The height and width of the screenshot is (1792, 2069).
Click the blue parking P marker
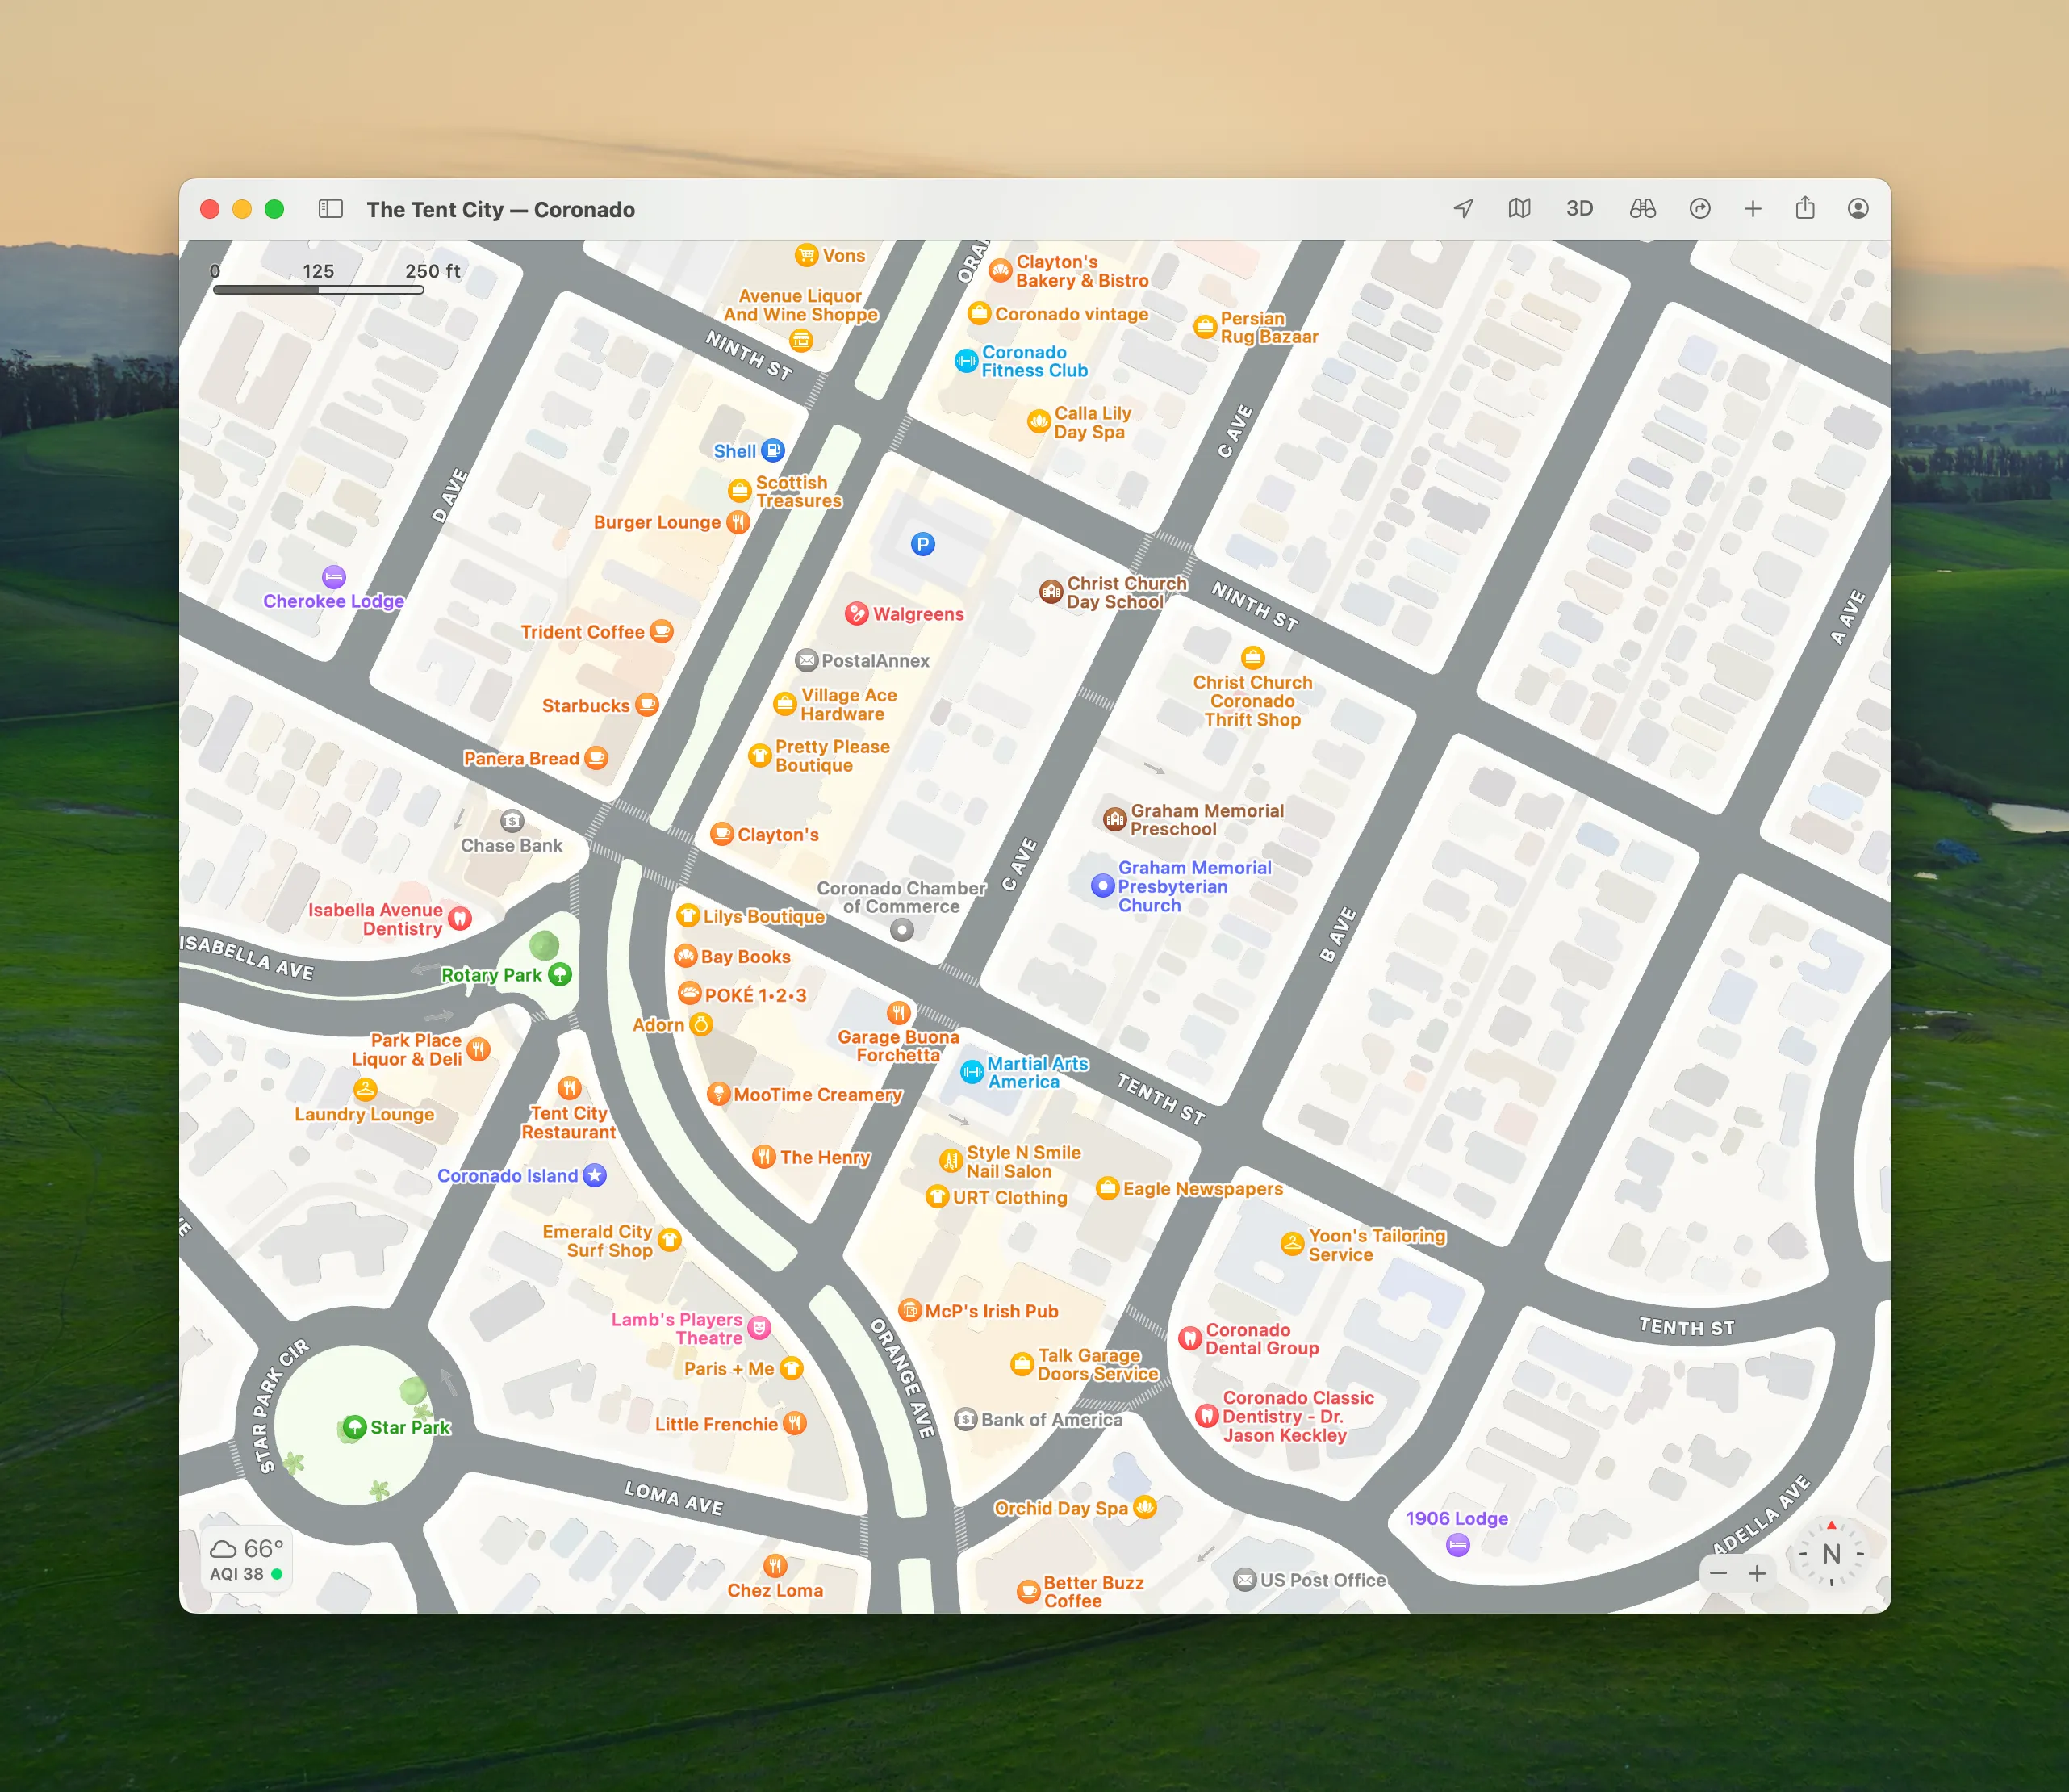click(922, 544)
